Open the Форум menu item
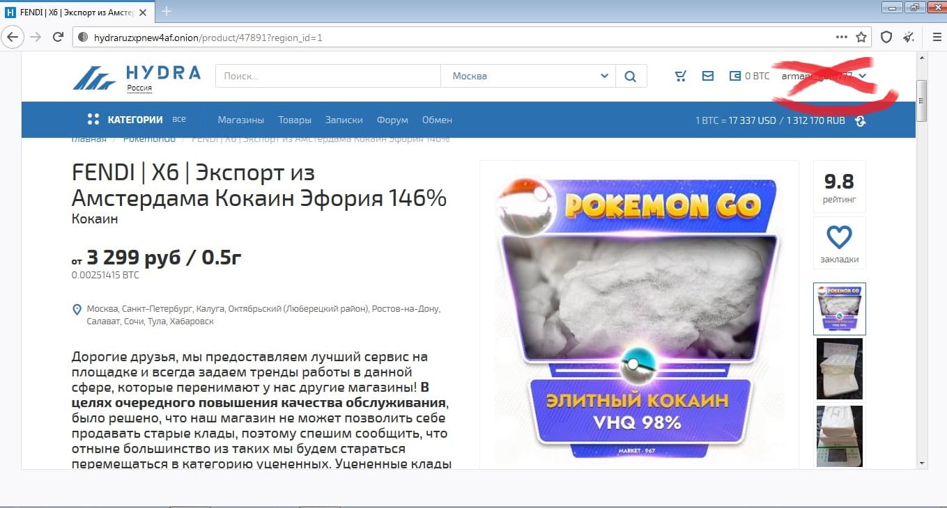 pos(392,120)
